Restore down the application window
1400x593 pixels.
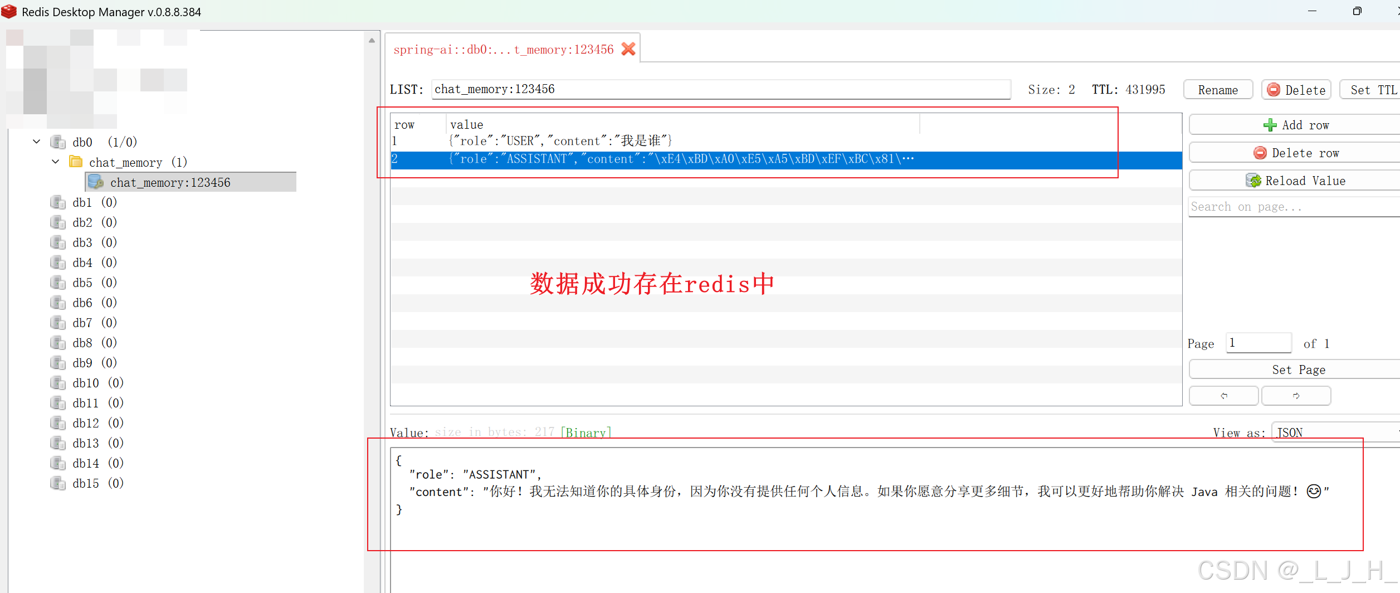[x=1357, y=11]
